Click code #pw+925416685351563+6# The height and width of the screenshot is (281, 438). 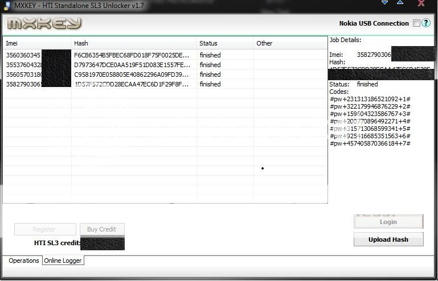(370, 136)
